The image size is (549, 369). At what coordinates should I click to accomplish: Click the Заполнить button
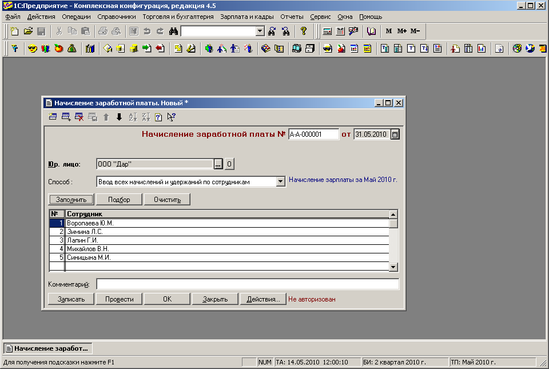(71, 200)
